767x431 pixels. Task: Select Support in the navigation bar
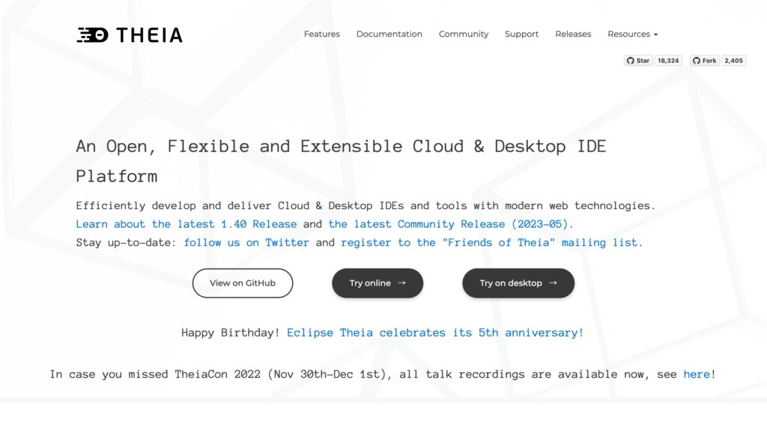521,34
